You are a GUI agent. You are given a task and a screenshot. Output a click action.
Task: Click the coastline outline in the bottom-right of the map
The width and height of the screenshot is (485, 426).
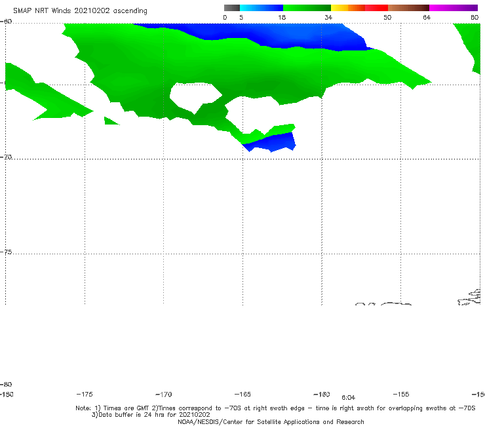pyautogui.click(x=469, y=298)
